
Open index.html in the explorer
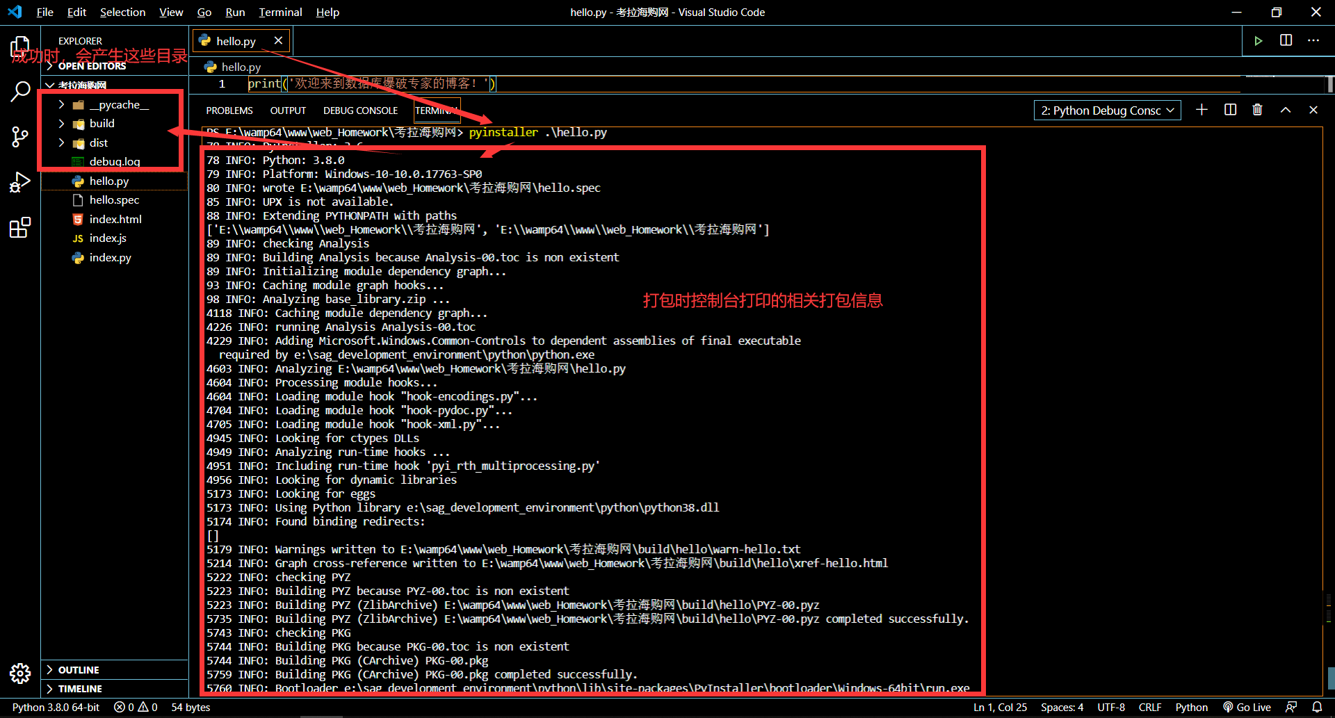pyautogui.click(x=115, y=219)
